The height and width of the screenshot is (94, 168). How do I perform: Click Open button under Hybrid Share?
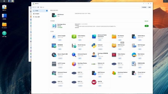tap(140, 40)
